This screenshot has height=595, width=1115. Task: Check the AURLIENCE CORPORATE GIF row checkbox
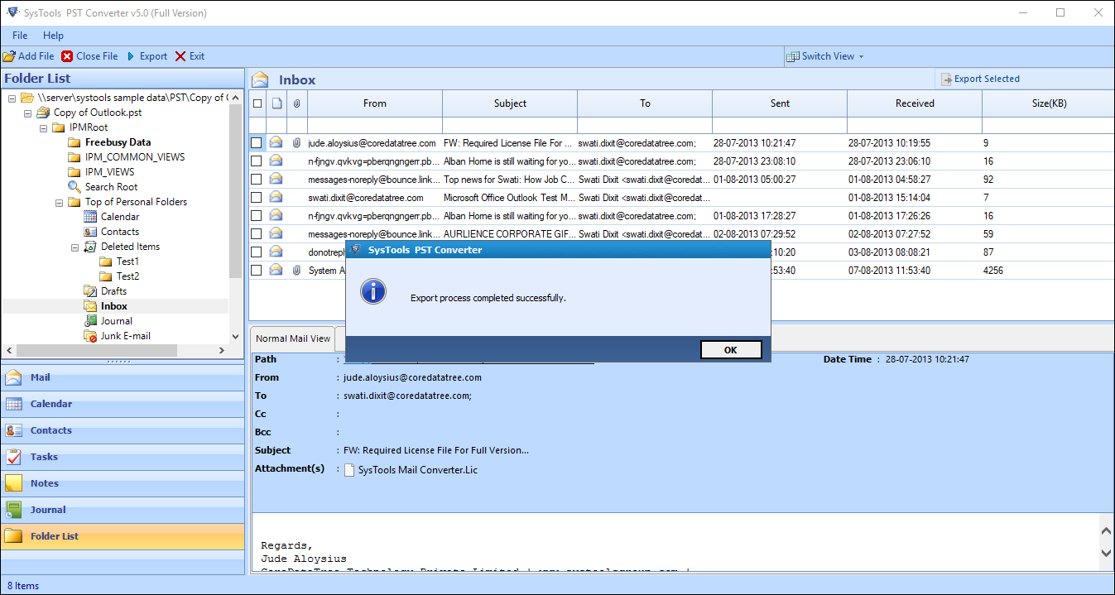257,234
